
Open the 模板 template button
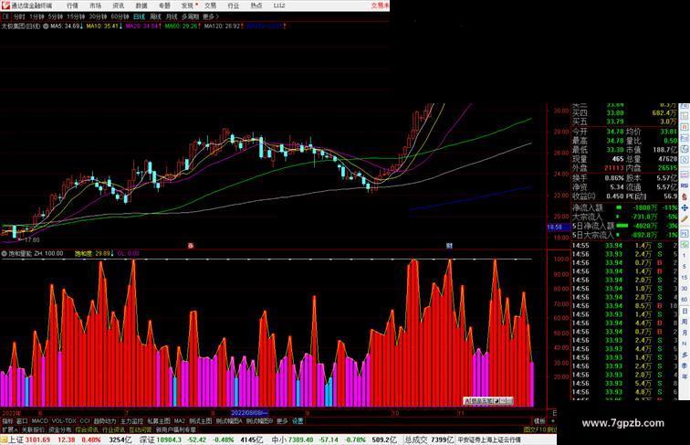539,421
